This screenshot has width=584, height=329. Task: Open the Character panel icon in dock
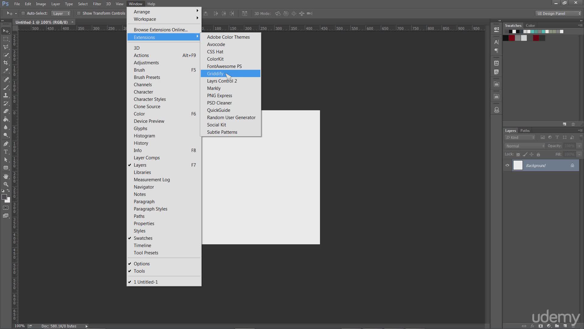coord(496,42)
